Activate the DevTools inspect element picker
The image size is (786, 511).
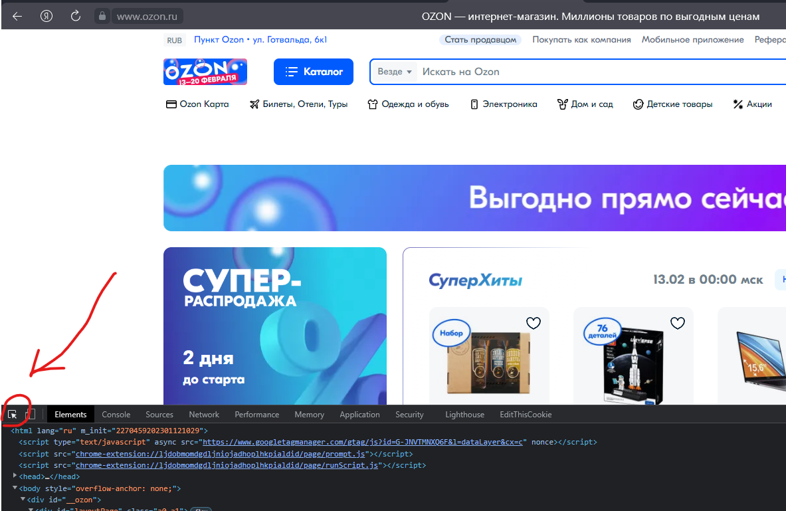click(13, 414)
